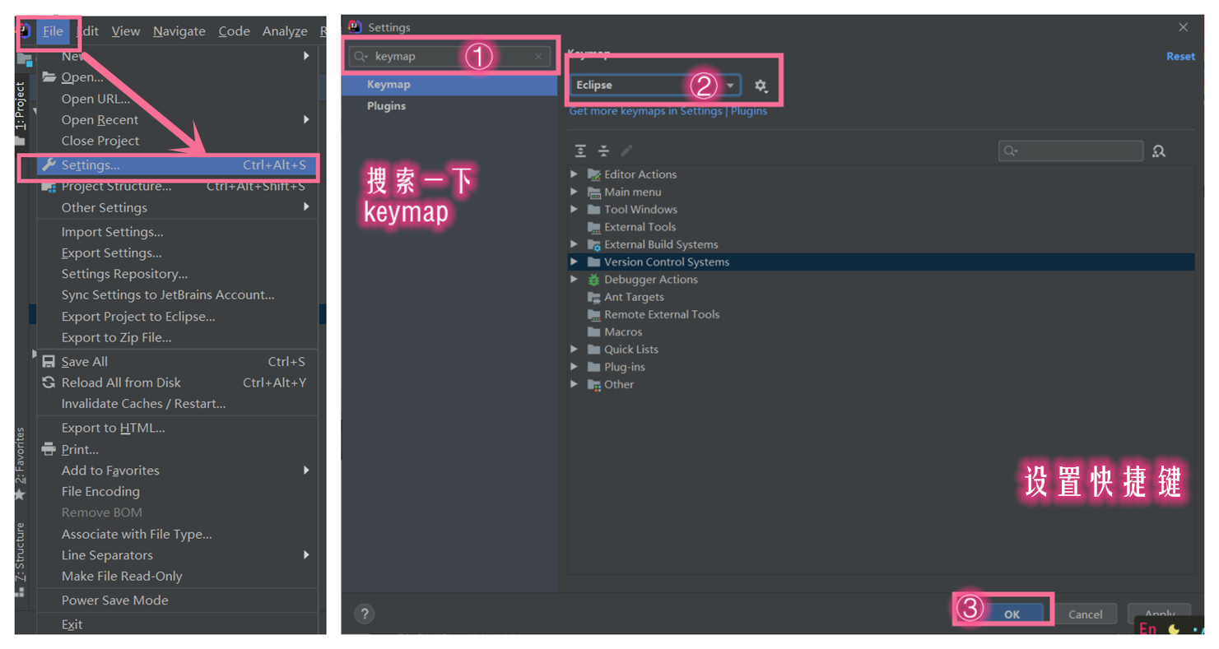
Task: Select Keymap in settings sidebar
Action: point(449,85)
